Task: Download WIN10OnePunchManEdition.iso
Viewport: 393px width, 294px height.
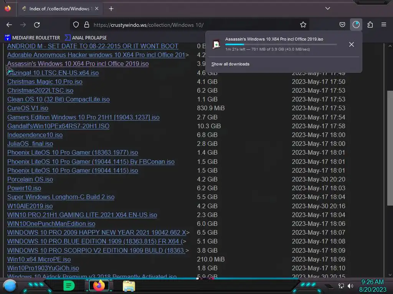Action: [51, 224]
